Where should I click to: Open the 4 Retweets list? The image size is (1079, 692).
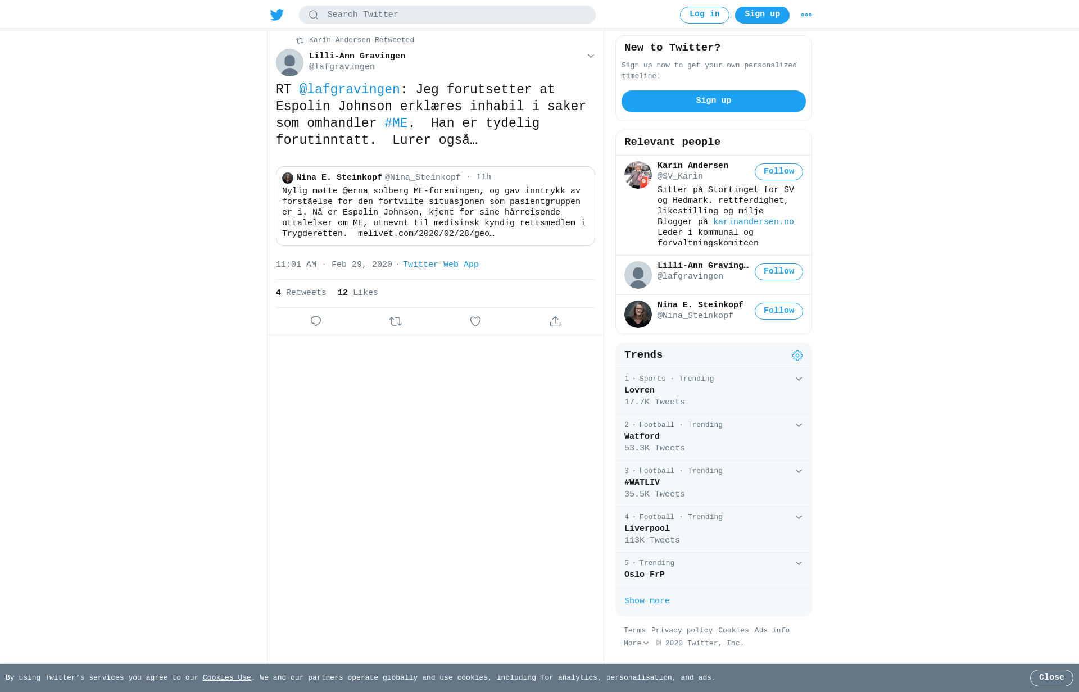(301, 293)
